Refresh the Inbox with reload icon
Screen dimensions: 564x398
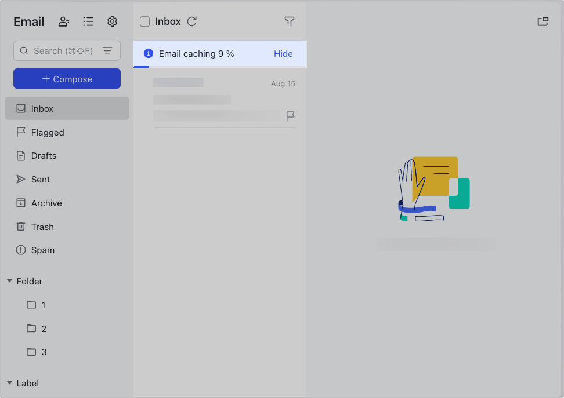pos(192,21)
